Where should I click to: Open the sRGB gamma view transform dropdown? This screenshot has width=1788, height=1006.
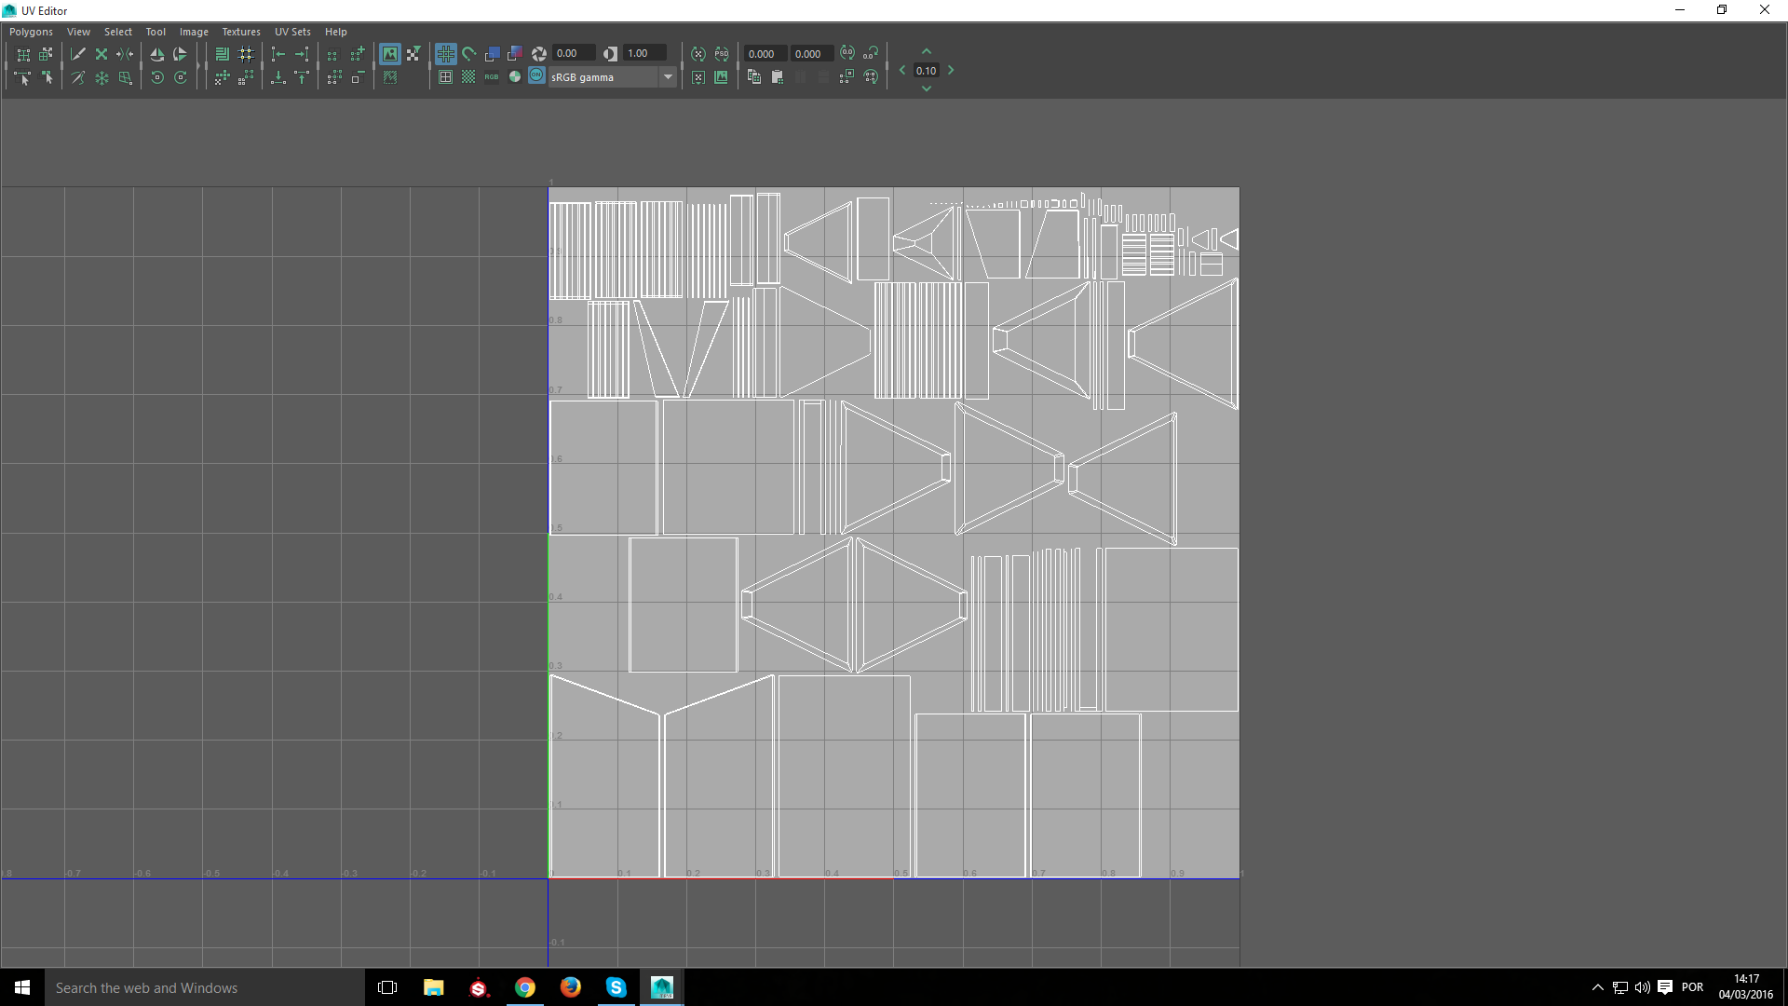(612, 77)
